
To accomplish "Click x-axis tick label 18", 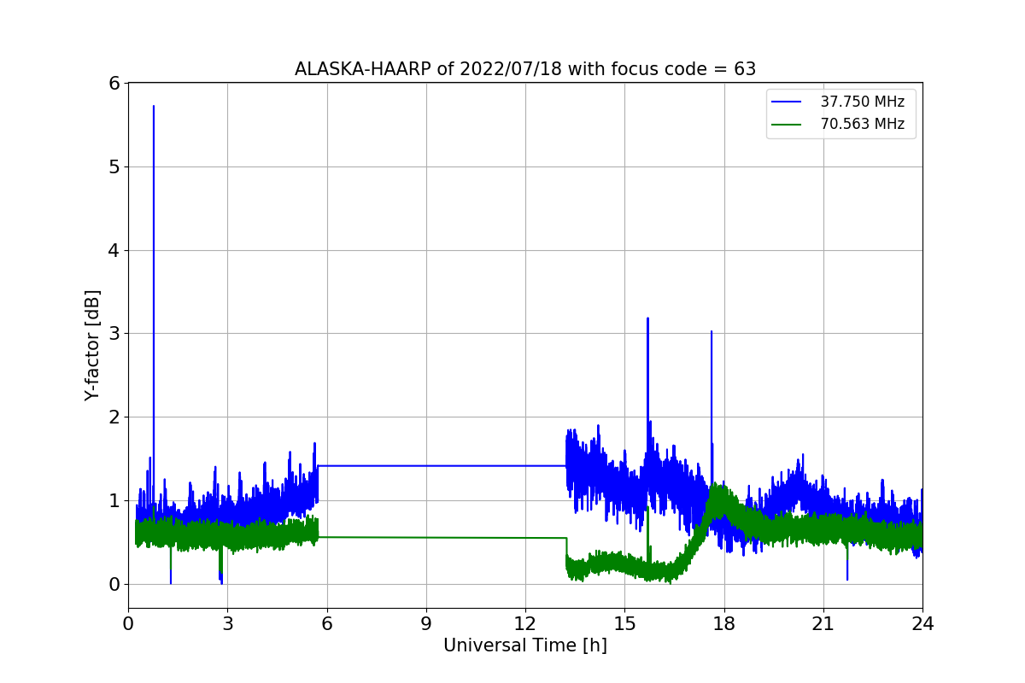I will coord(724,624).
